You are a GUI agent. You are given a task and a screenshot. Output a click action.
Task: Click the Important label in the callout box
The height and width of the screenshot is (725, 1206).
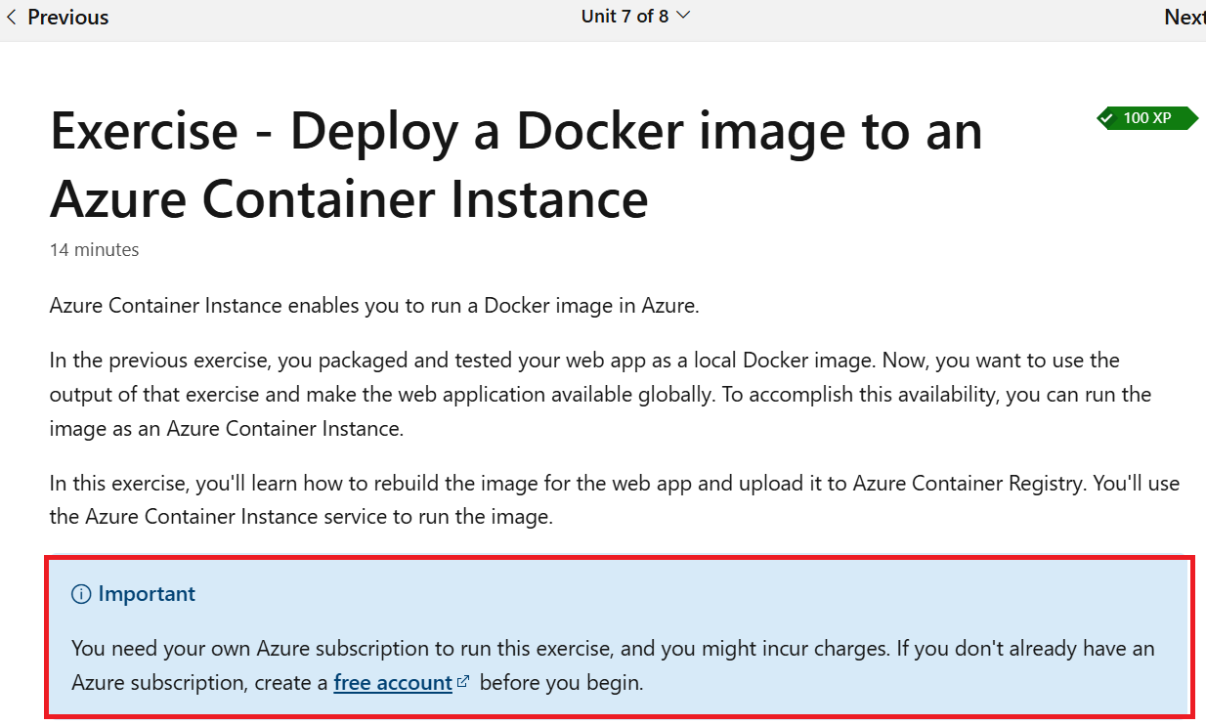click(147, 593)
